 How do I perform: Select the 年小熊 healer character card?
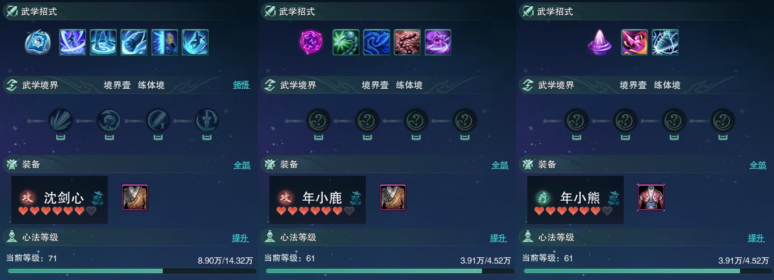point(576,200)
